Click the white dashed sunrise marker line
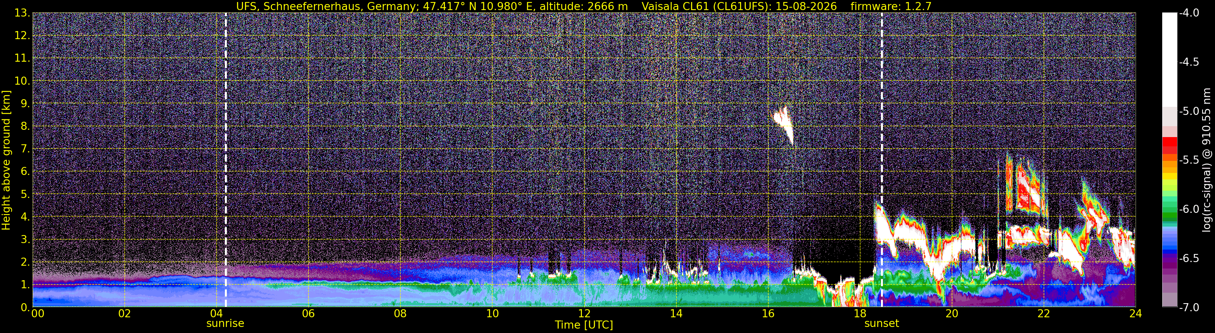The width and height of the screenshot is (1215, 333). pyautogui.click(x=225, y=160)
